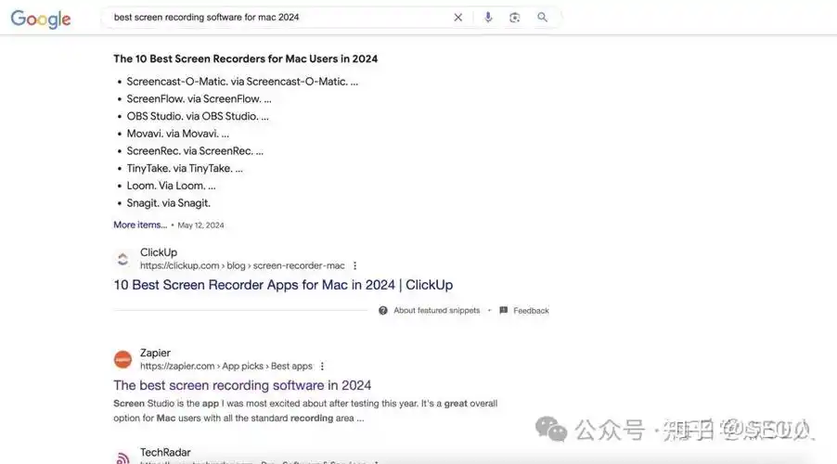Select OBS Studio list item text

pyautogui.click(x=198, y=116)
